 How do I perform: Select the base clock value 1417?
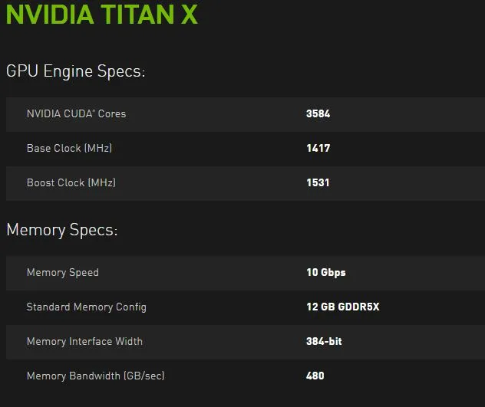(318, 148)
